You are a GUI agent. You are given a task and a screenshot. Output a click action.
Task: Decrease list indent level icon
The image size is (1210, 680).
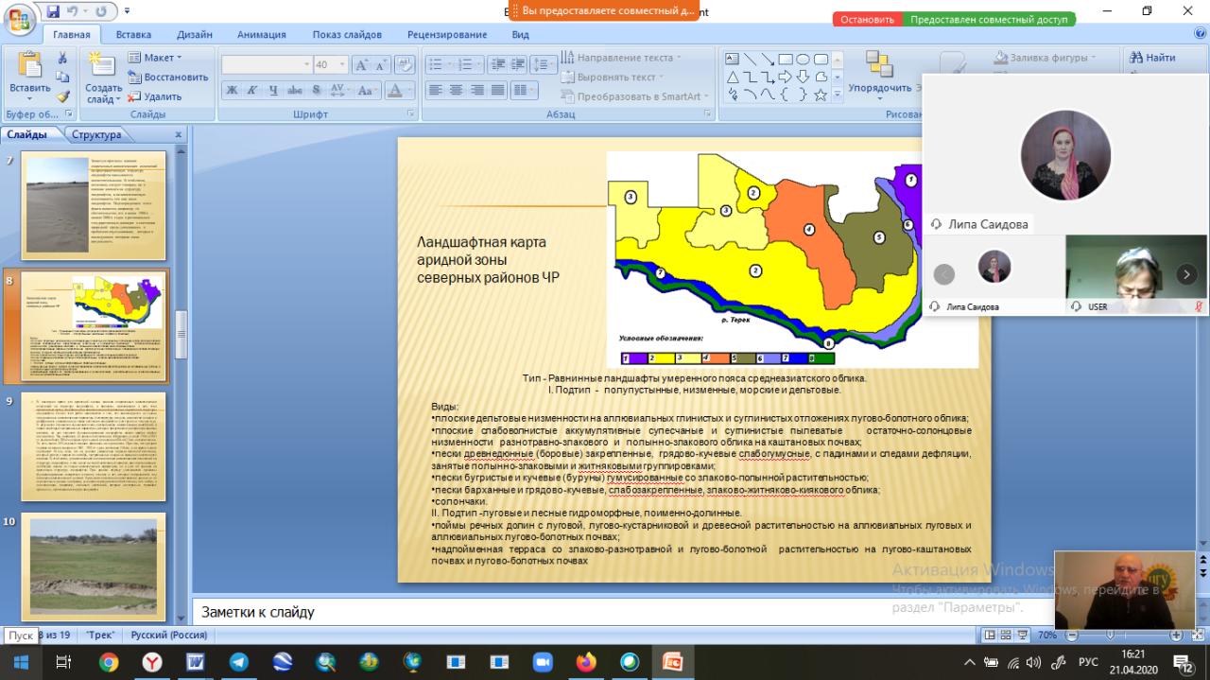[498, 65]
